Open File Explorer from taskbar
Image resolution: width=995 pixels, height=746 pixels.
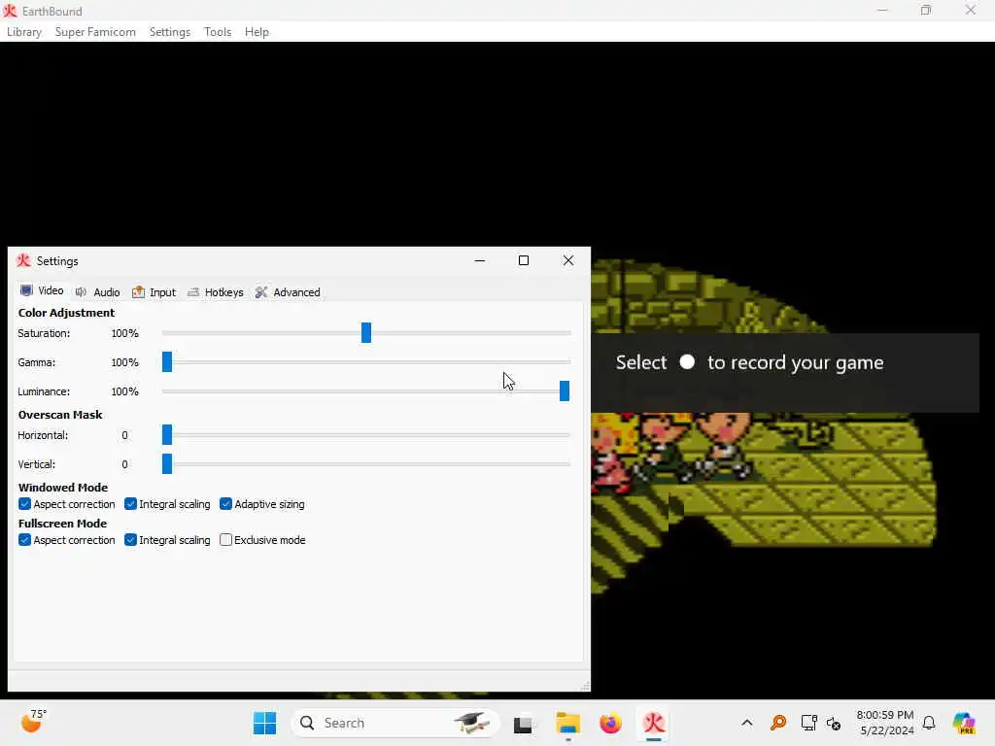click(x=567, y=723)
